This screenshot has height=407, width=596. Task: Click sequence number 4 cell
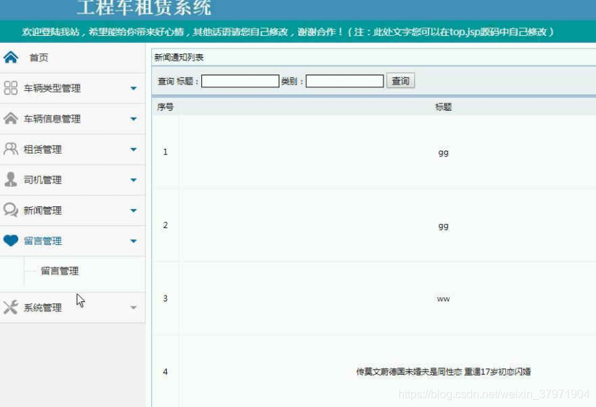[165, 372]
